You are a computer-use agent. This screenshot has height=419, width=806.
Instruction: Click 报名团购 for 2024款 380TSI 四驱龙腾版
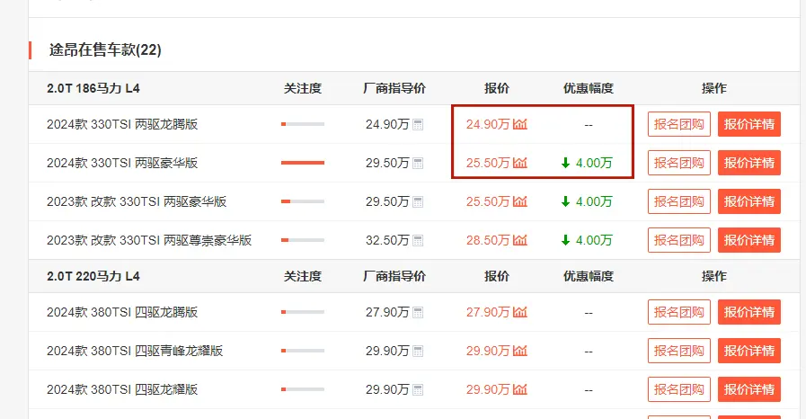click(679, 312)
